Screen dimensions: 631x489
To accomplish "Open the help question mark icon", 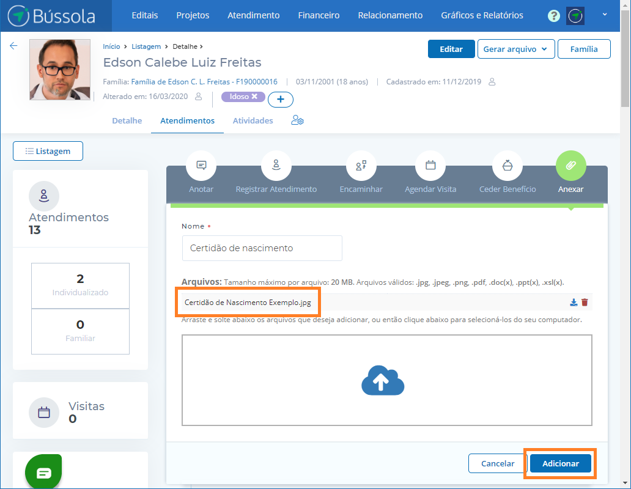I will [x=554, y=16].
